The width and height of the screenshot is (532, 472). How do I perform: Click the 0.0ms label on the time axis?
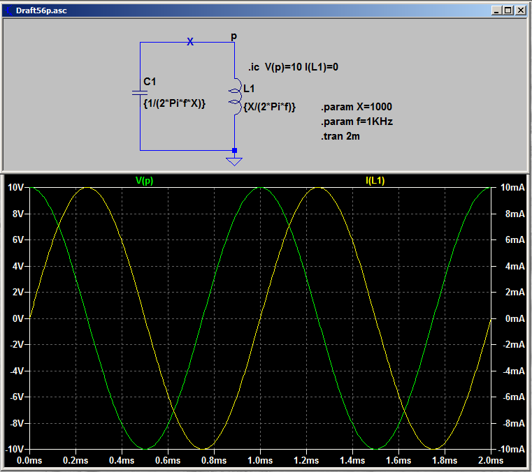click(x=29, y=461)
